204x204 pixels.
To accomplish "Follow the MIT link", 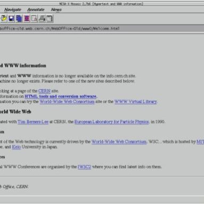I will click(x=200, y=142).
